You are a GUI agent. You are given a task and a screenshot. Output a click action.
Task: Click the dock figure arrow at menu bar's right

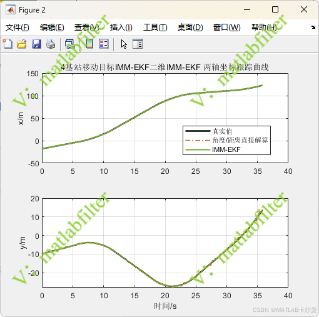coord(313,27)
